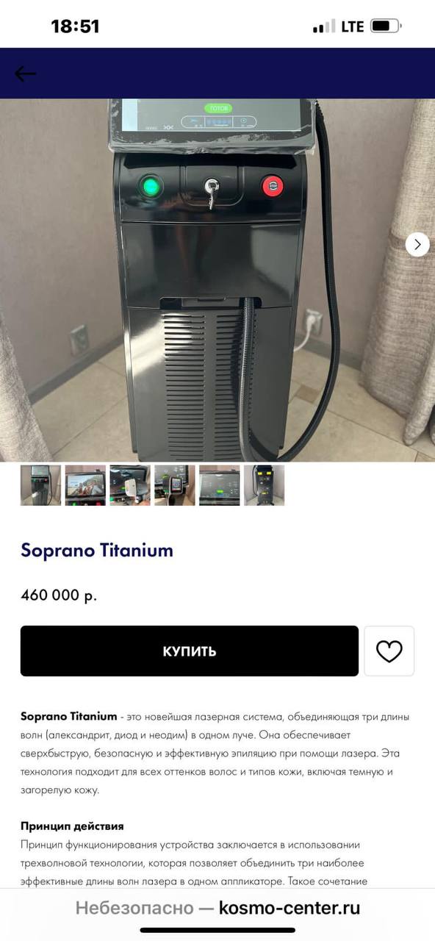
Task: Tap the cellular signal bars icon
Action: click(324, 26)
